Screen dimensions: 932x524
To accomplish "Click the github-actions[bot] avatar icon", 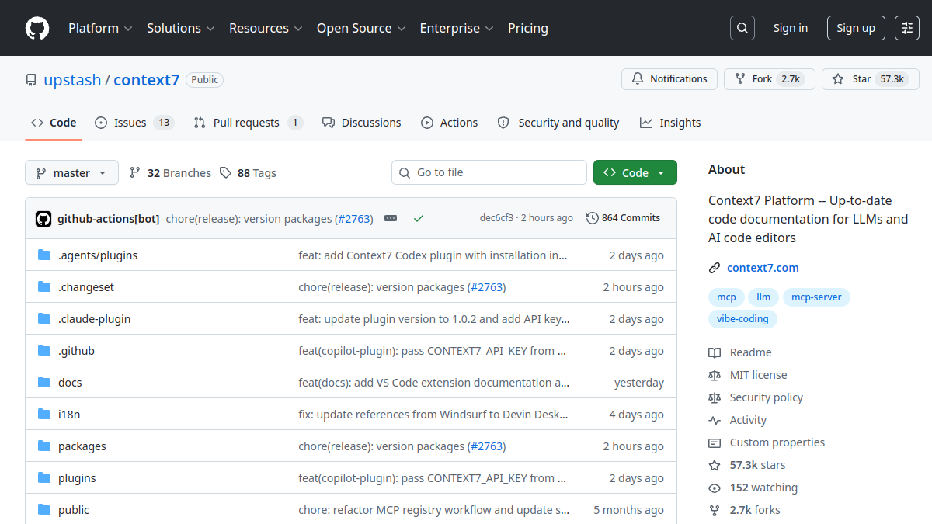I will tap(43, 218).
